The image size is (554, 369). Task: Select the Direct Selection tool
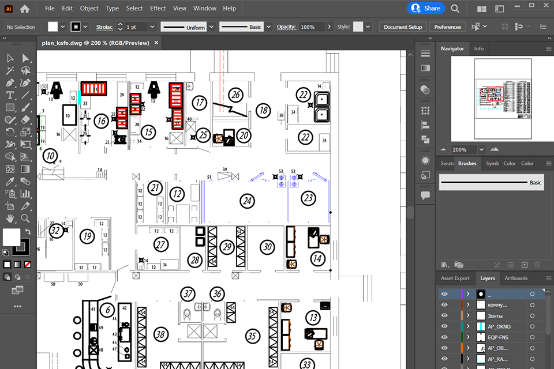(x=25, y=58)
